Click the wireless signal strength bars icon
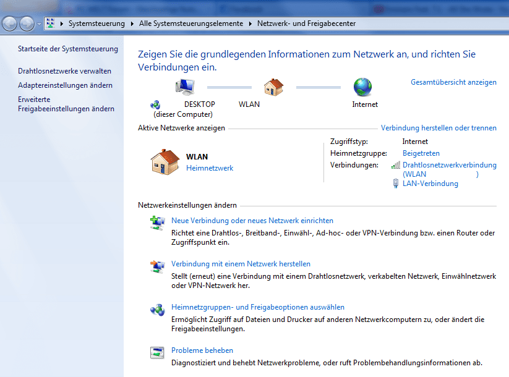This screenshot has width=509, height=377. pyautogui.click(x=395, y=165)
